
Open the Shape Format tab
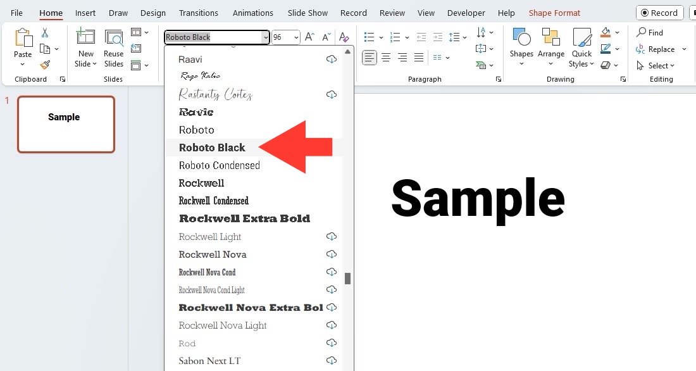coord(554,13)
